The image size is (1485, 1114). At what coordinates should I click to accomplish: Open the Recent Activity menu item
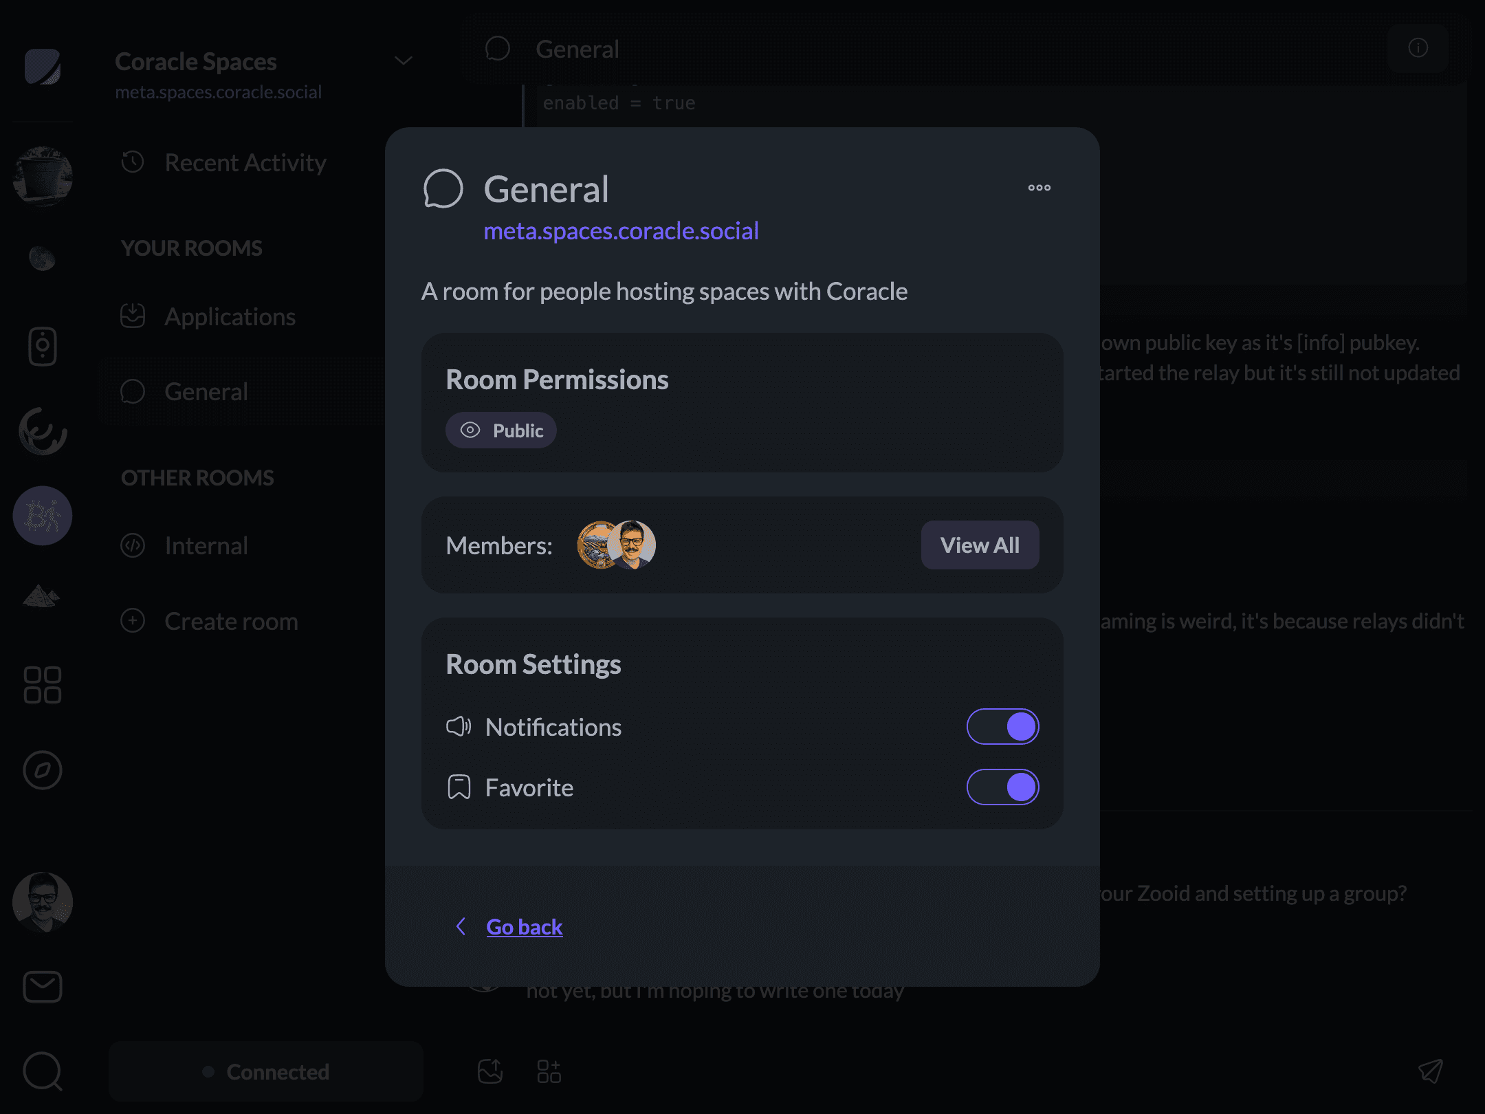coord(245,163)
